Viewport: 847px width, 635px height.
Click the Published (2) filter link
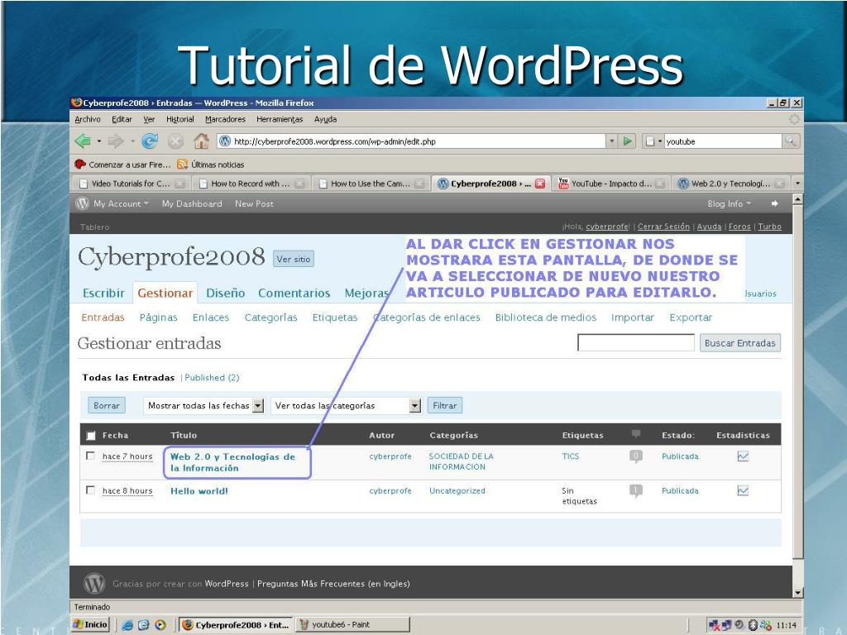coord(212,377)
